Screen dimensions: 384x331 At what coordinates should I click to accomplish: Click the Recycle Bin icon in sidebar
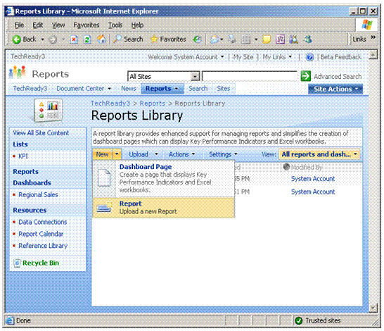17,263
